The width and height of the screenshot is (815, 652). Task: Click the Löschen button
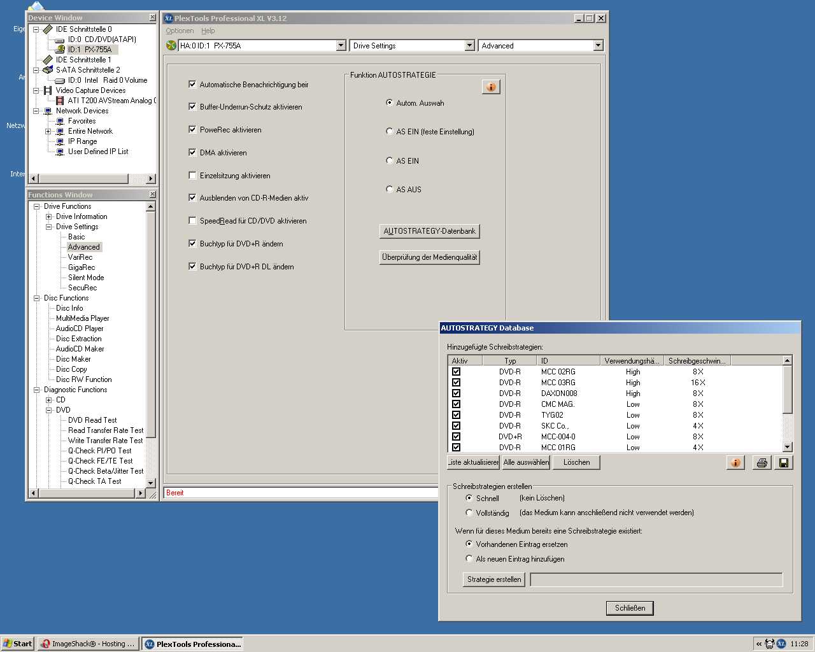pyautogui.click(x=576, y=462)
